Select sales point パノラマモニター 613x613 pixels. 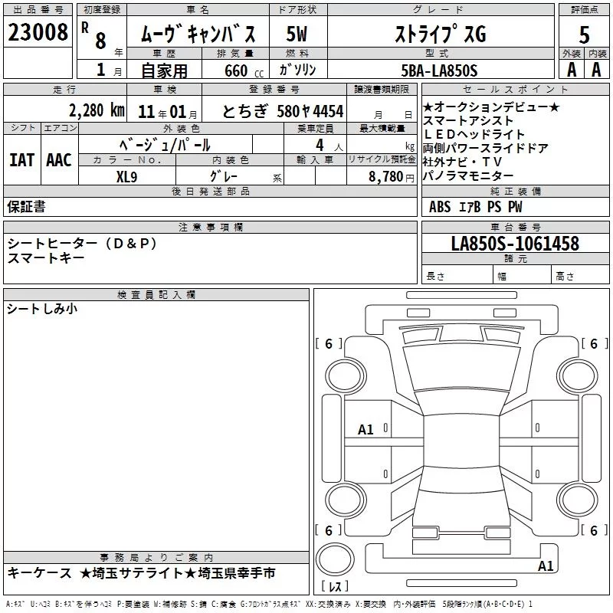click(468, 175)
